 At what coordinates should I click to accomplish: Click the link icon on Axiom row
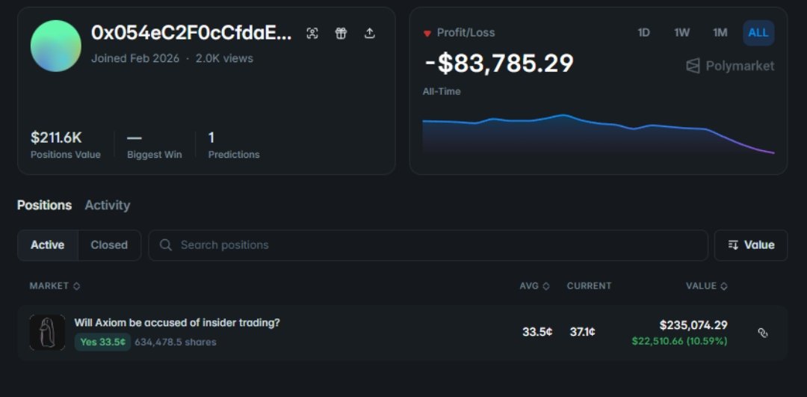pyautogui.click(x=763, y=333)
